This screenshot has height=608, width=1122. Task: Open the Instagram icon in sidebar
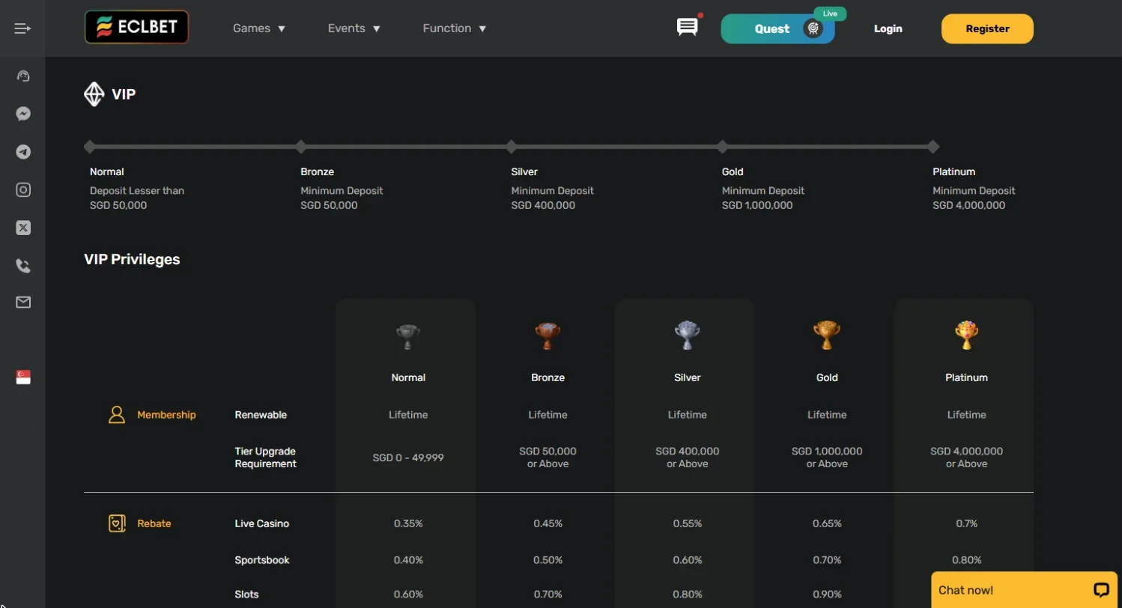[23, 190]
